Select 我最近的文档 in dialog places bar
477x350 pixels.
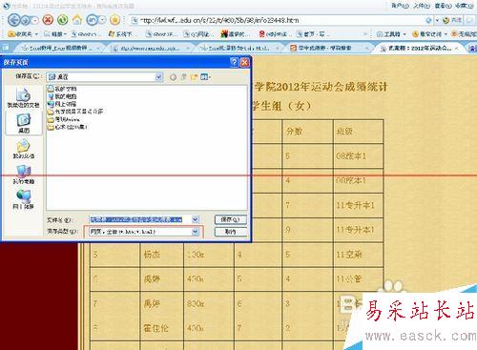coord(23,97)
